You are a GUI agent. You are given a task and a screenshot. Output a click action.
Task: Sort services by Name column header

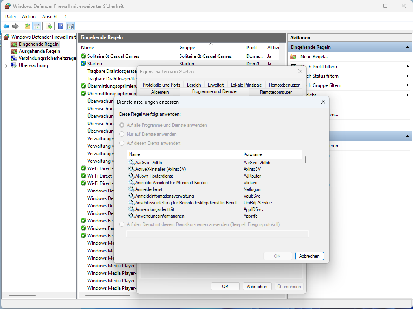pyautogui.click(x=184, y=154)
